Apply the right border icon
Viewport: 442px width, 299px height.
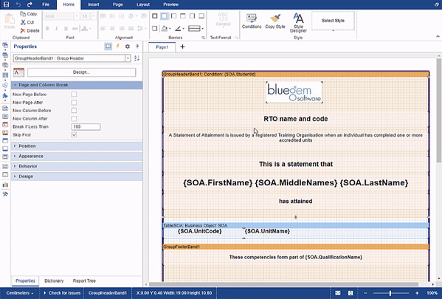pos(192,16)
